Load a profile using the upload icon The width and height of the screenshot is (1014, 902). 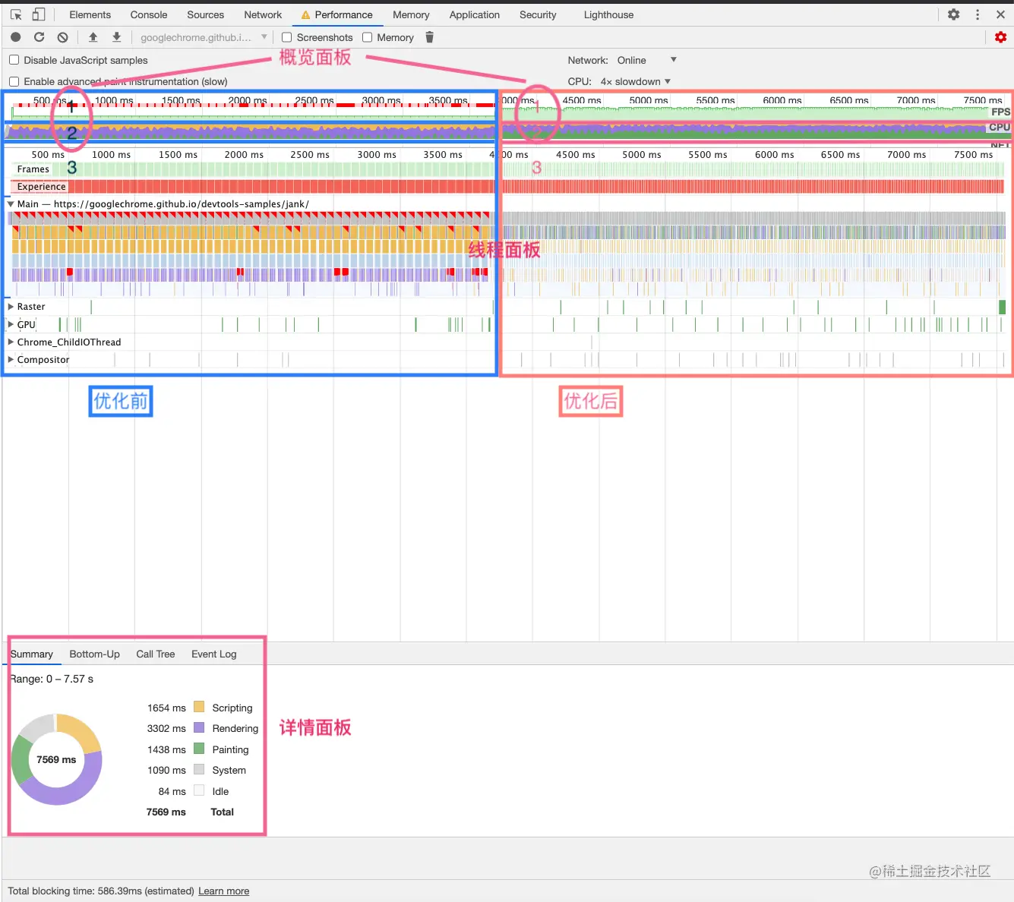point(93,37)
